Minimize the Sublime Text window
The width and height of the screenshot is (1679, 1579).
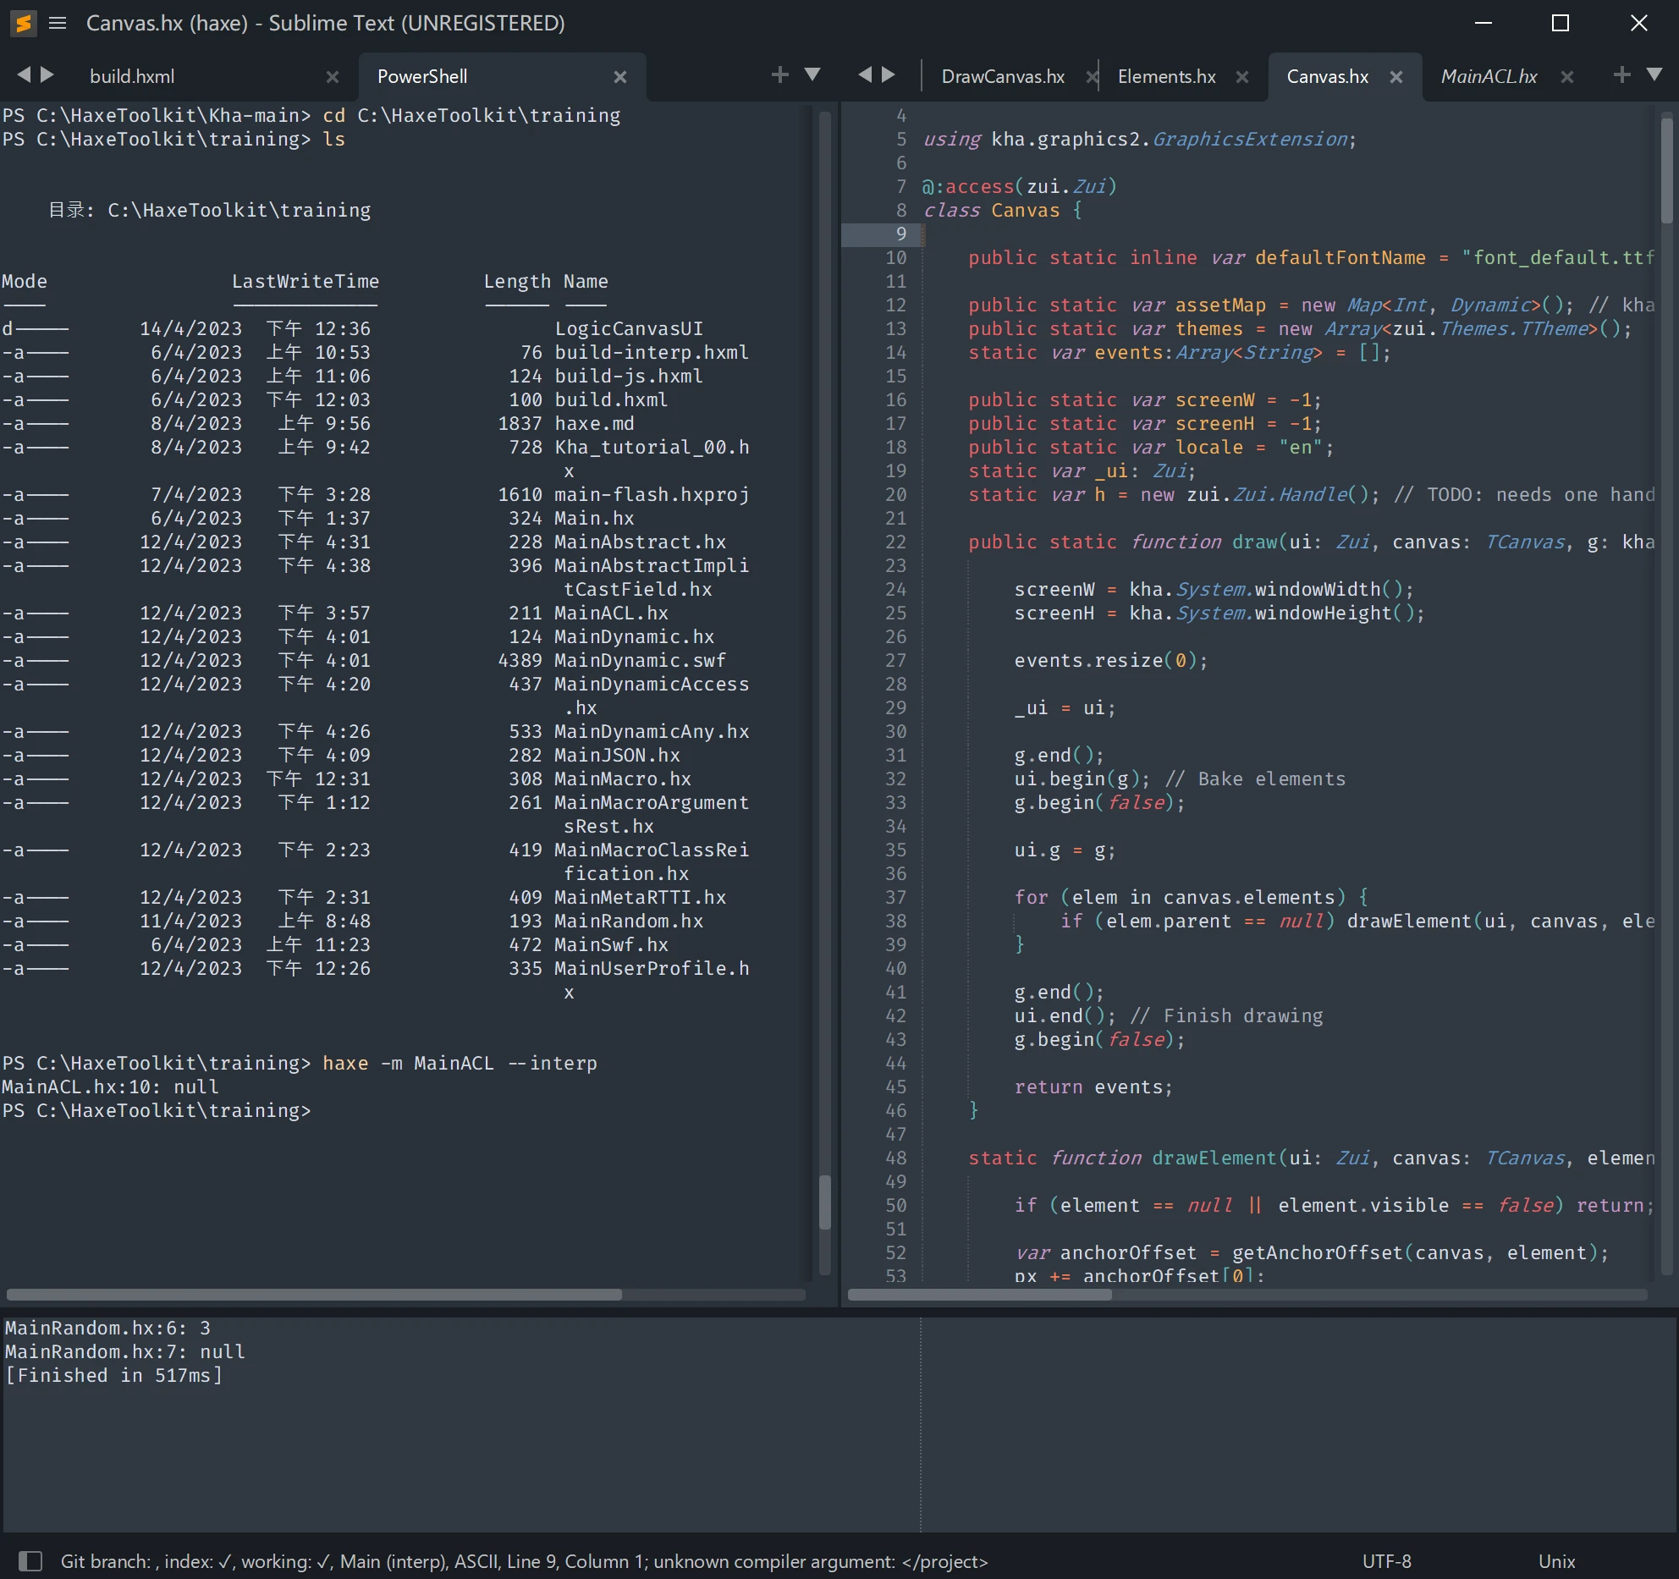point(1483,23)
